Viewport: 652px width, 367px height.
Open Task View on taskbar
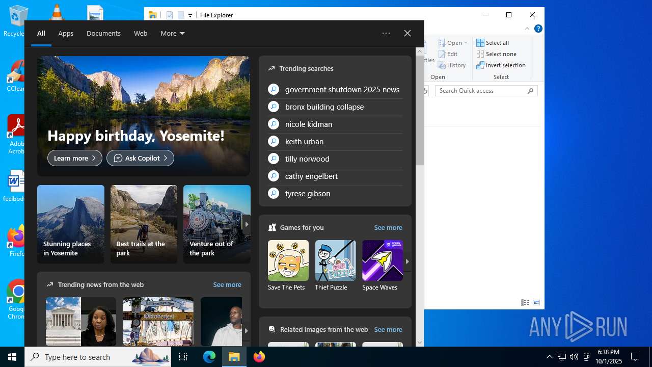[x=183, y=357]
